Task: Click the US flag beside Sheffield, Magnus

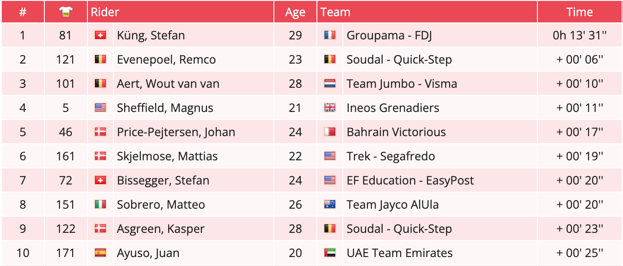Action: pos(100,108)
